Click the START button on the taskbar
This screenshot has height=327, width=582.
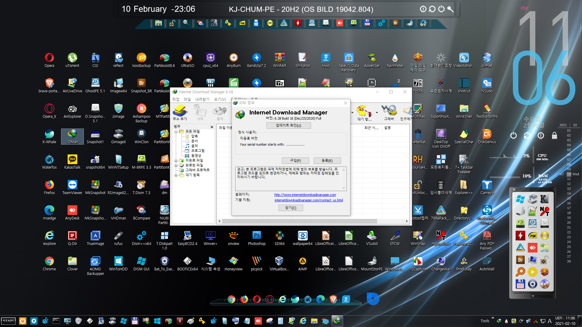(8, 321)
